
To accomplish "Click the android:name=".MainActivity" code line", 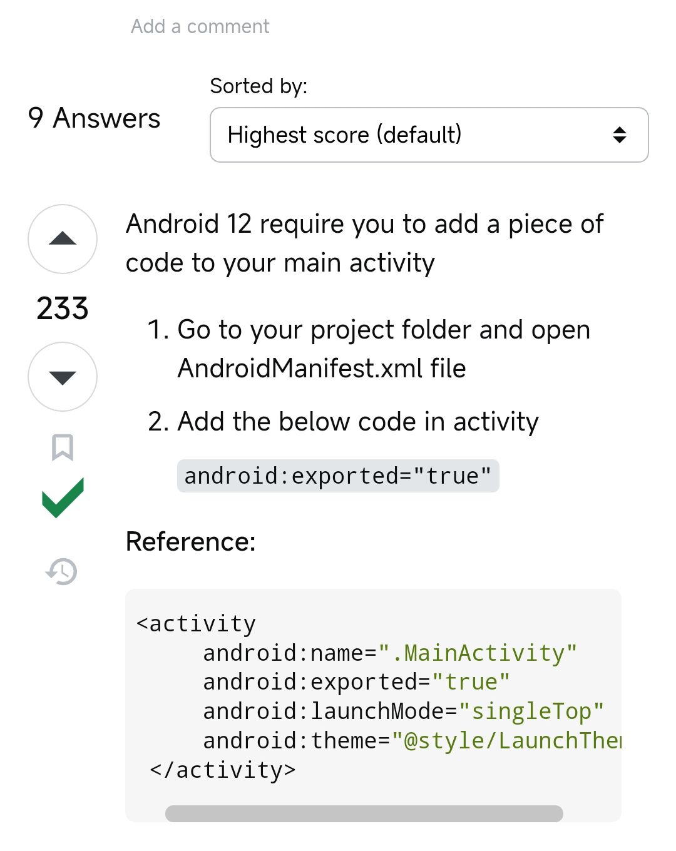I will [389, 653].
